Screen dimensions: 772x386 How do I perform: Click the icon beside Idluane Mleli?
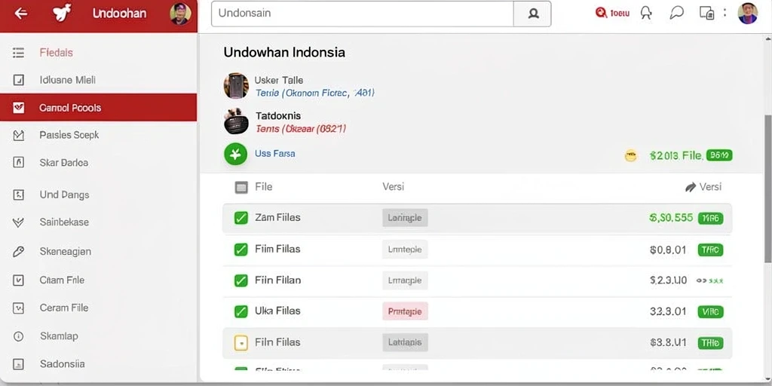[x=18, y=80]
